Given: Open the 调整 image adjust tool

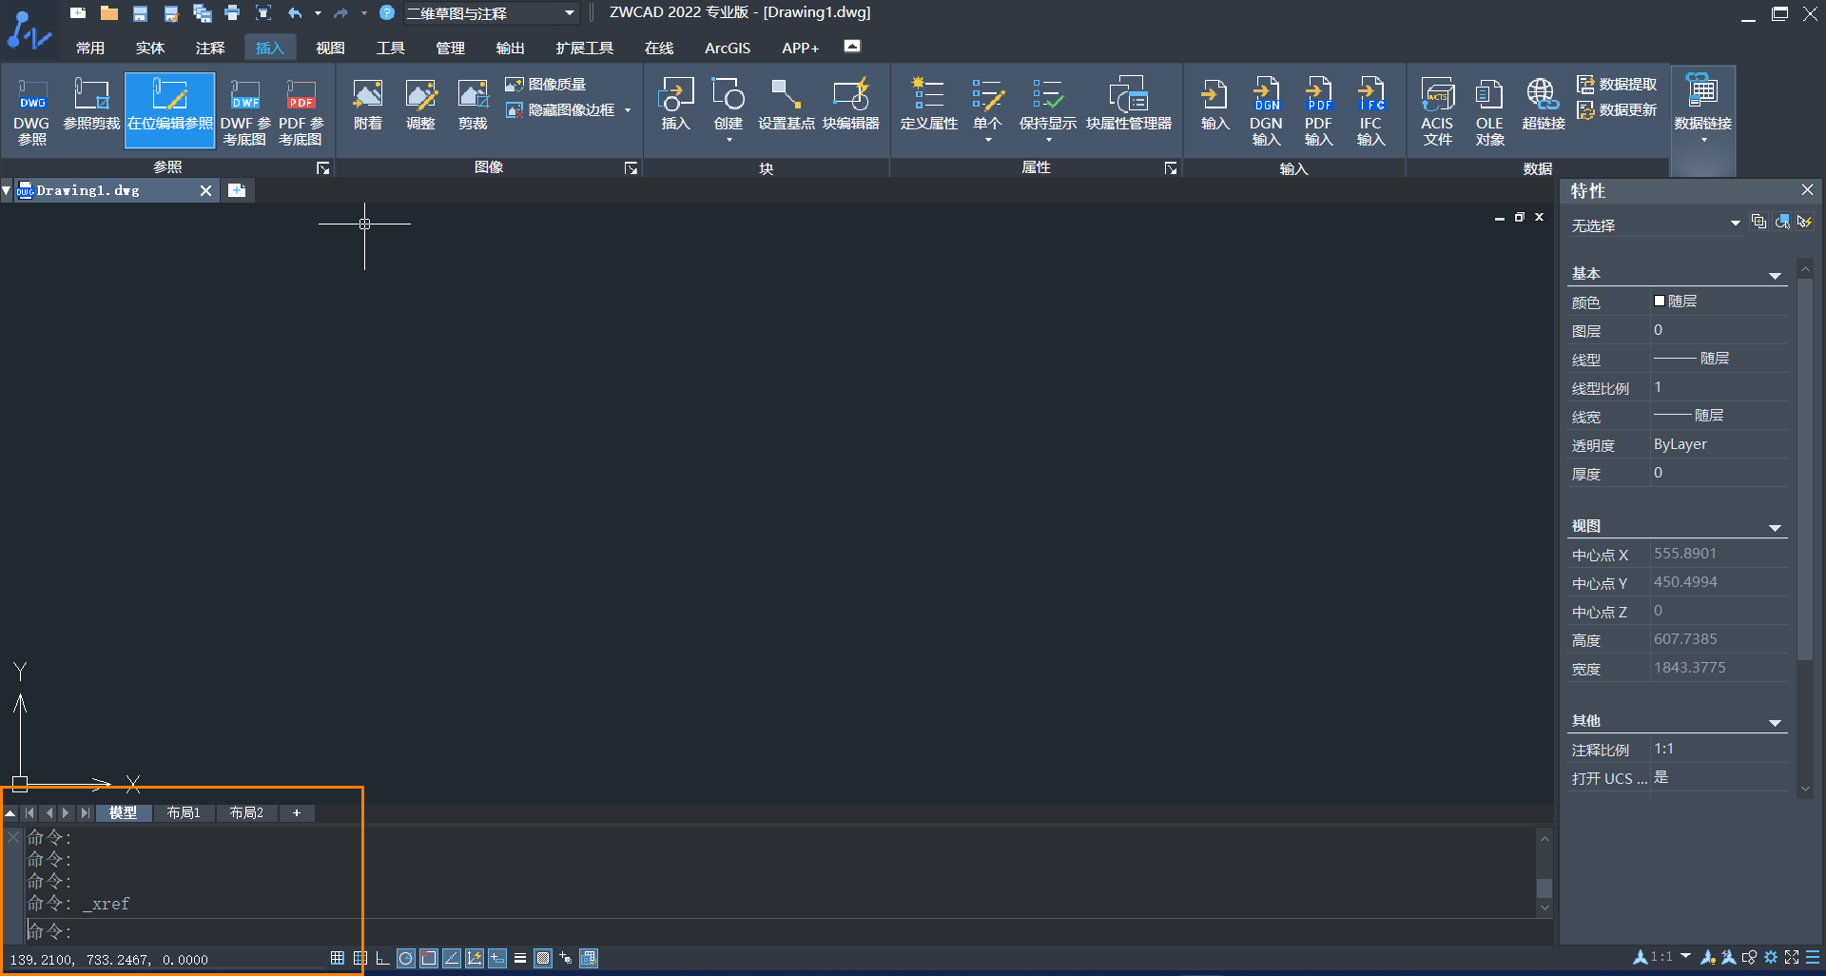Looking at the screenshot, I should [420, 105].
